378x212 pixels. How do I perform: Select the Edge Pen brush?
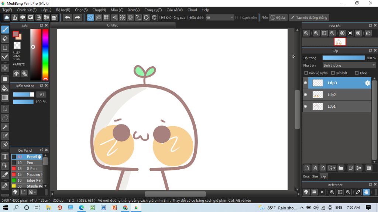coord(27,180)
